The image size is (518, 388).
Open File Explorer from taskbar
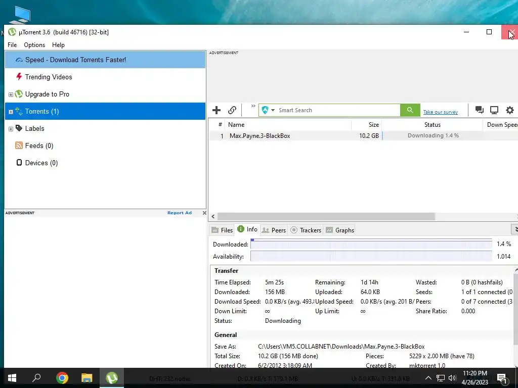point(87,378)
